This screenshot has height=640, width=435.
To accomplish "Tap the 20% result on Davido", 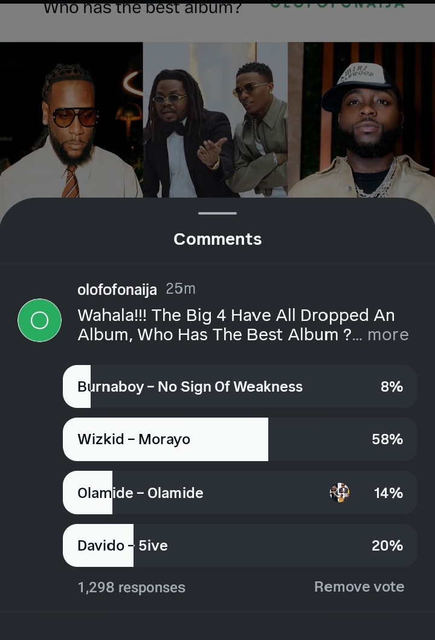I will (387, 545).
